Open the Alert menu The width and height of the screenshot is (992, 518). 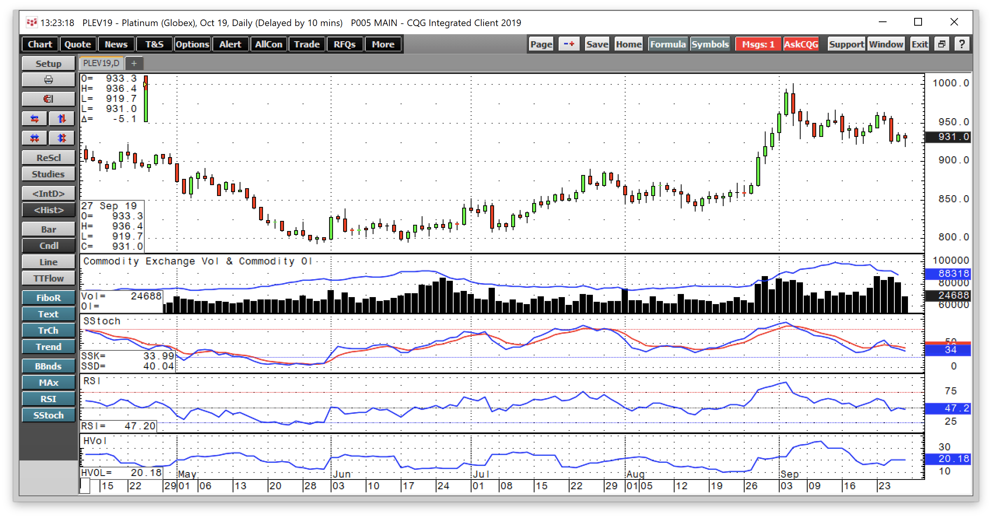pos(230,44)
